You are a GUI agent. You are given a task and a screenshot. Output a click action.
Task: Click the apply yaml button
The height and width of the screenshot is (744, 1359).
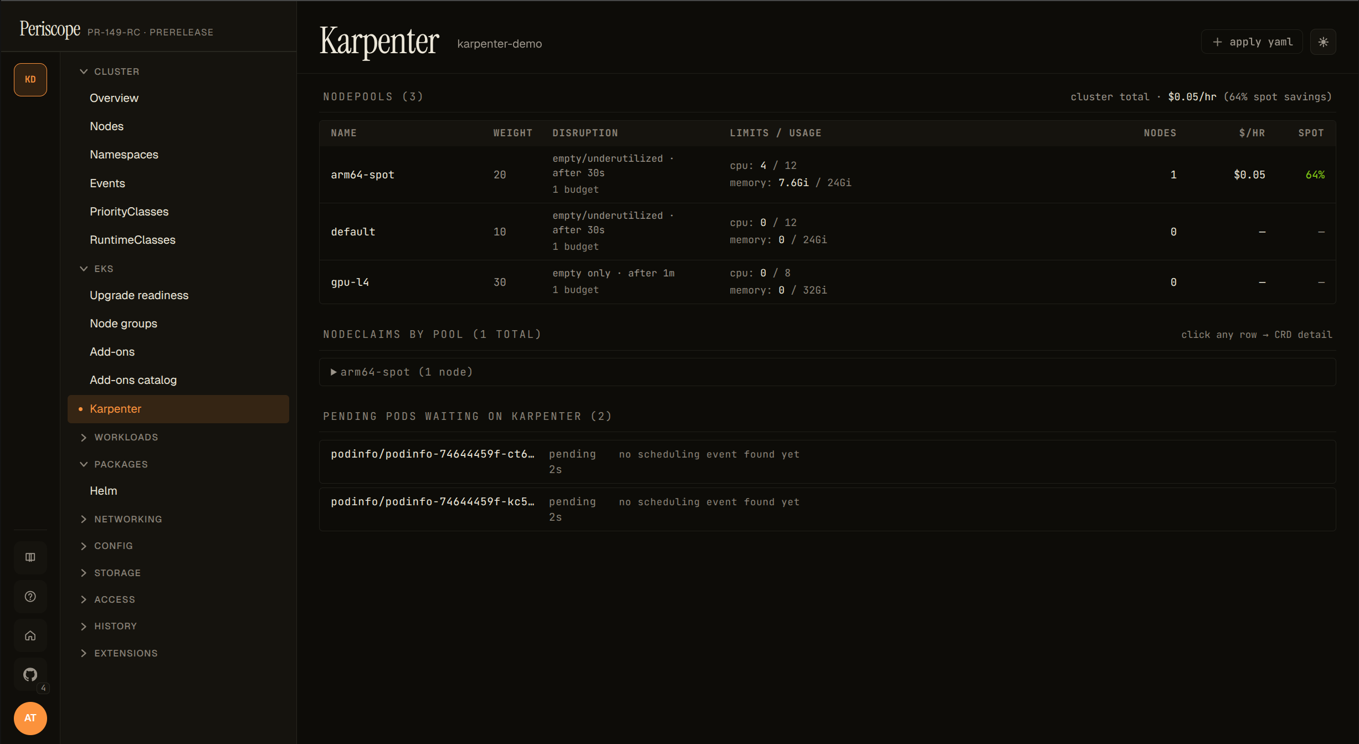click(x=1252, y=42)
